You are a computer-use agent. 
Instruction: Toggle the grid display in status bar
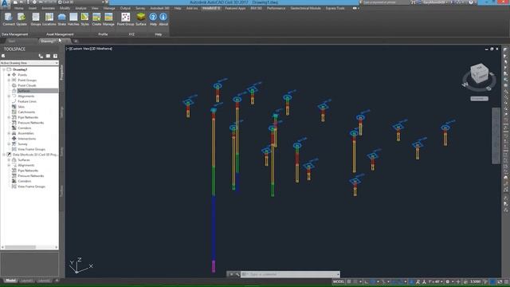pyautogui.click(x=349, y=281)
